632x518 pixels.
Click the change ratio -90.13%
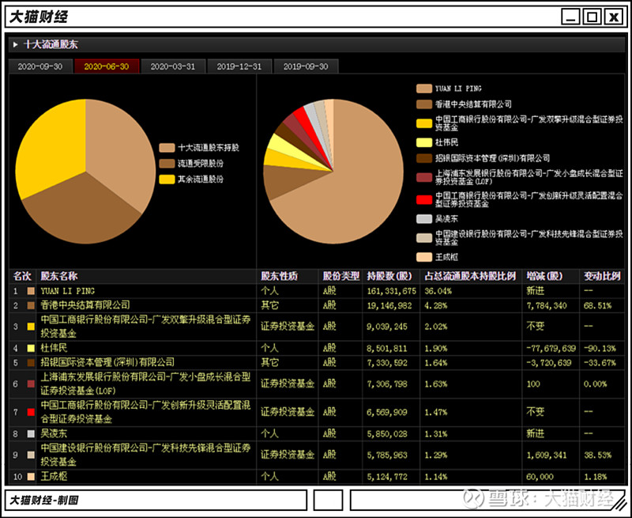(600, 349)
